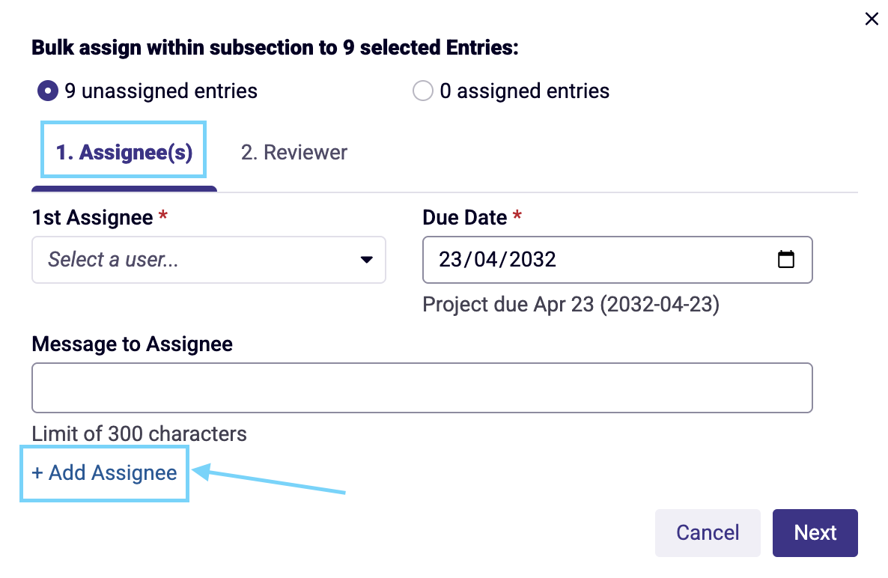Close the bulk assign dialog with X
The width and height of the screenshot is (888, 578).
[x=871, y=19]
